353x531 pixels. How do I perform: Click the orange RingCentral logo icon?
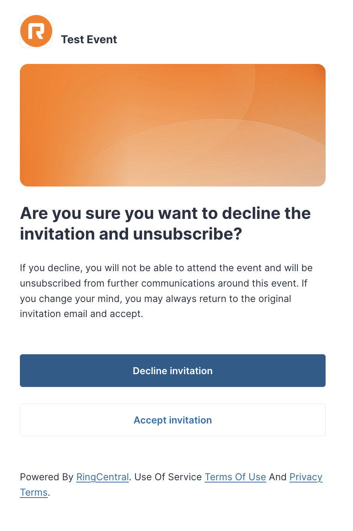tap(36, 31)
